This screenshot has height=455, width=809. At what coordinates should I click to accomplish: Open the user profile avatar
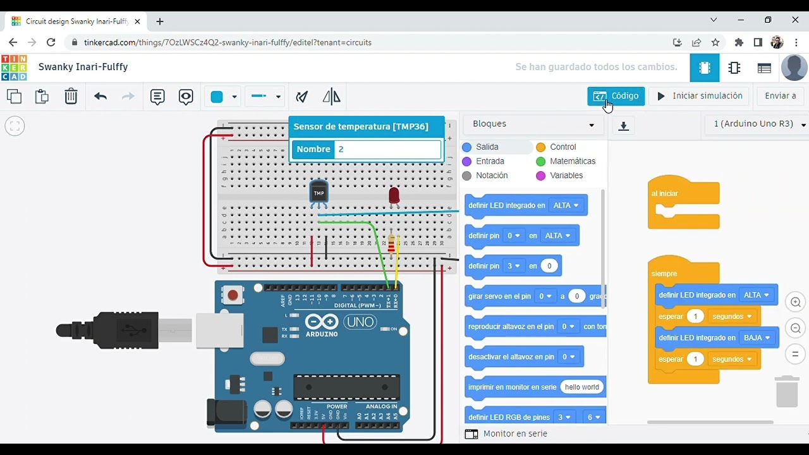pyautogui.click(x=794, y=68)
